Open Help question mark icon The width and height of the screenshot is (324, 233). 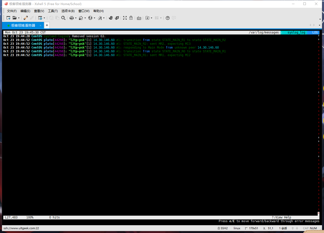point(168,18)
